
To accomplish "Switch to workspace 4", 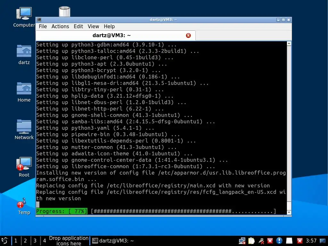I will click(x=45, y=241).
